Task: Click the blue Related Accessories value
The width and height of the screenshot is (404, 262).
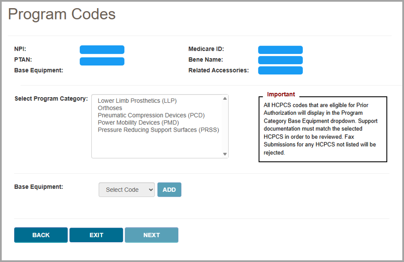Action: tap(280, 70)
